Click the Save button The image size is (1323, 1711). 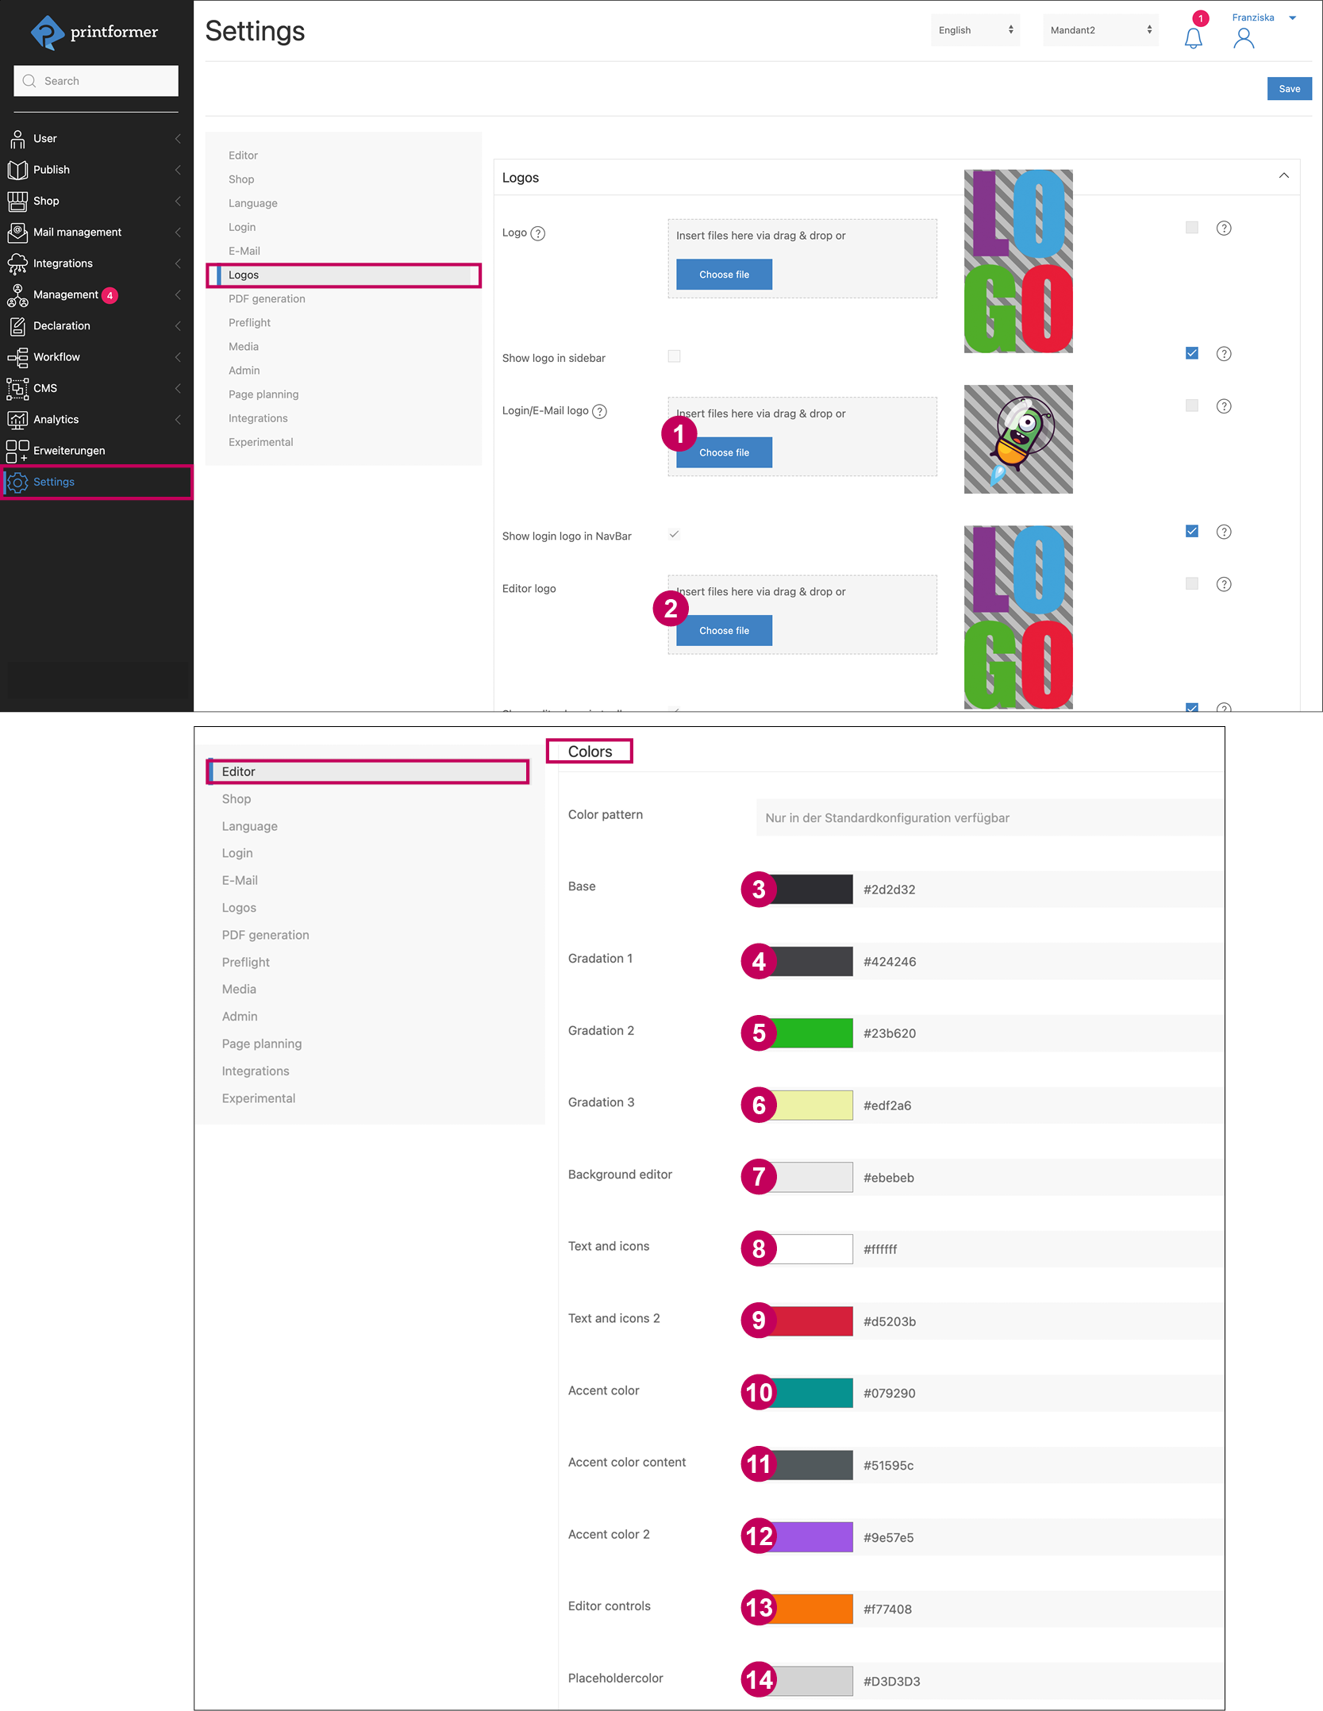click(x=1289, y=88)
